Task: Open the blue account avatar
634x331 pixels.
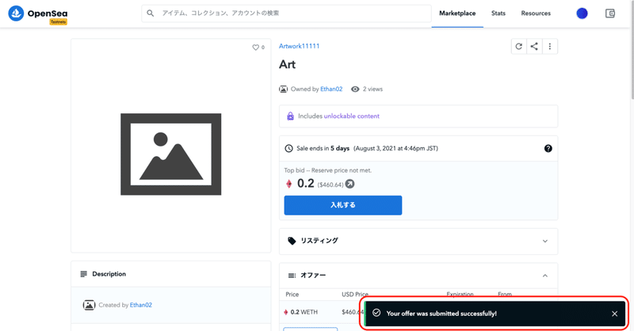Action: tap(582, 13)
